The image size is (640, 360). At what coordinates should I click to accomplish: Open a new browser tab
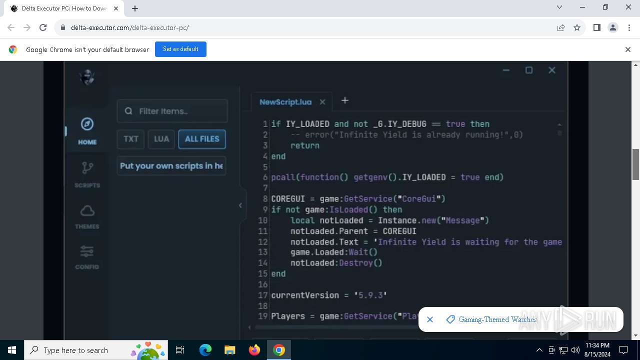(x=135, y=8)
